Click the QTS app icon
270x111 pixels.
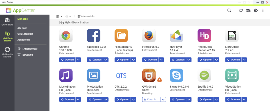click(121, 75)
